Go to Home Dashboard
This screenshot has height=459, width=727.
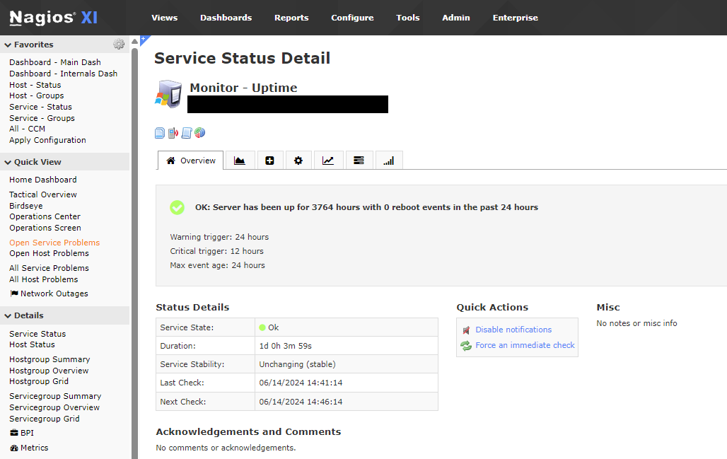(42, 180)
